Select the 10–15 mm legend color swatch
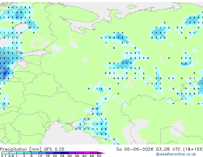The image size is (203, 157). [43, 153]
